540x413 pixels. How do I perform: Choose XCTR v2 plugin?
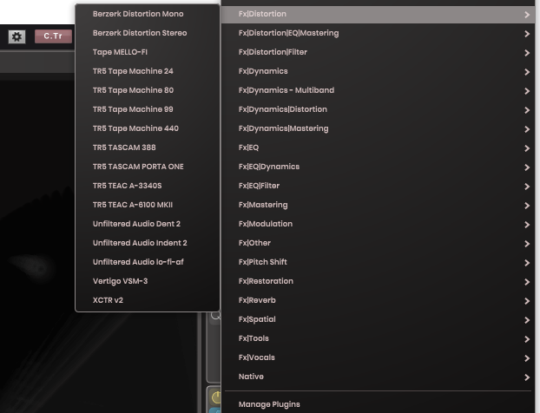click(x=148, y=300)
